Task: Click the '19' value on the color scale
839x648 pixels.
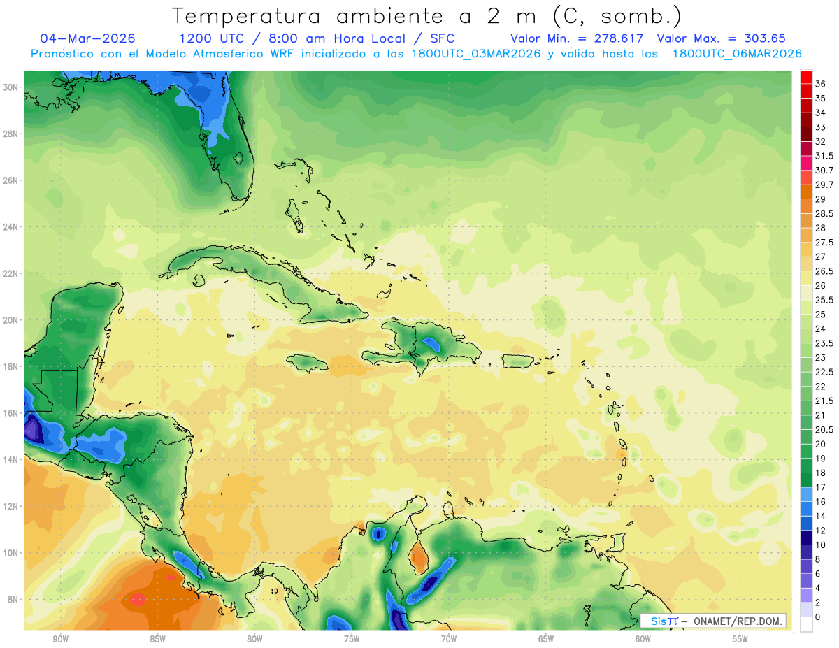Action: pos(821,459)
